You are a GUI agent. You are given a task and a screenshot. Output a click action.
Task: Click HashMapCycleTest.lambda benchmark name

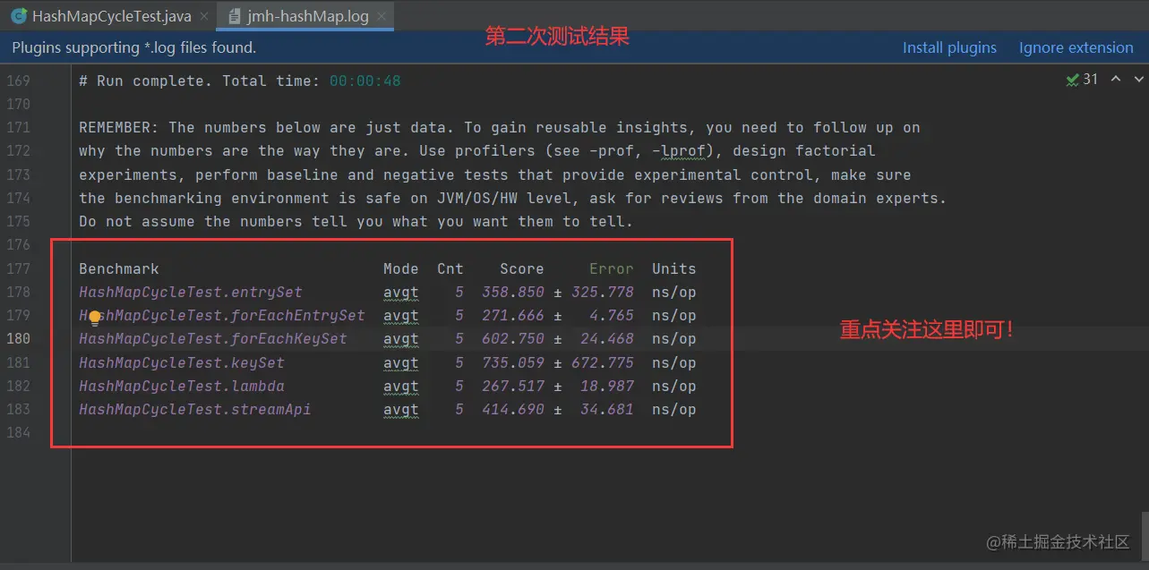tap(182, 386)
